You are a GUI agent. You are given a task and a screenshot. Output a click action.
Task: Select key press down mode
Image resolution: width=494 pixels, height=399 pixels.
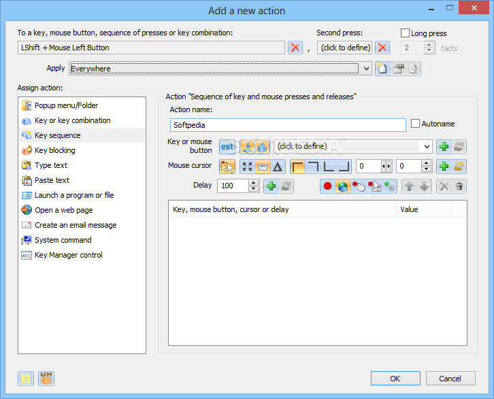coord(248,147)
